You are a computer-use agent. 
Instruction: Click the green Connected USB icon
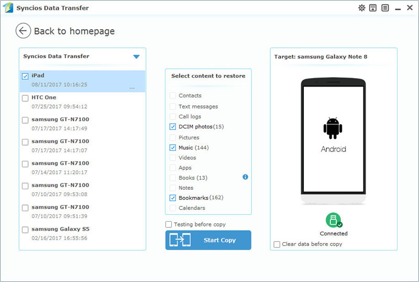(x=334, y=220)
